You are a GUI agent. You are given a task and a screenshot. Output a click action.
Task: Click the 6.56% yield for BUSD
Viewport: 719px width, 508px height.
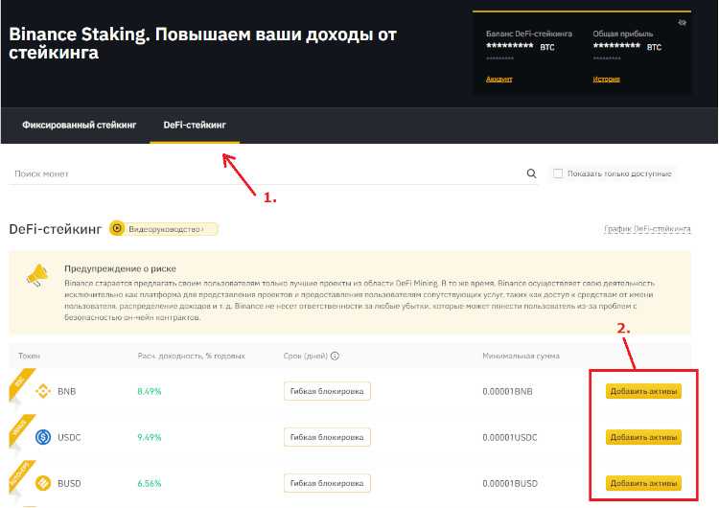[150, 483]
